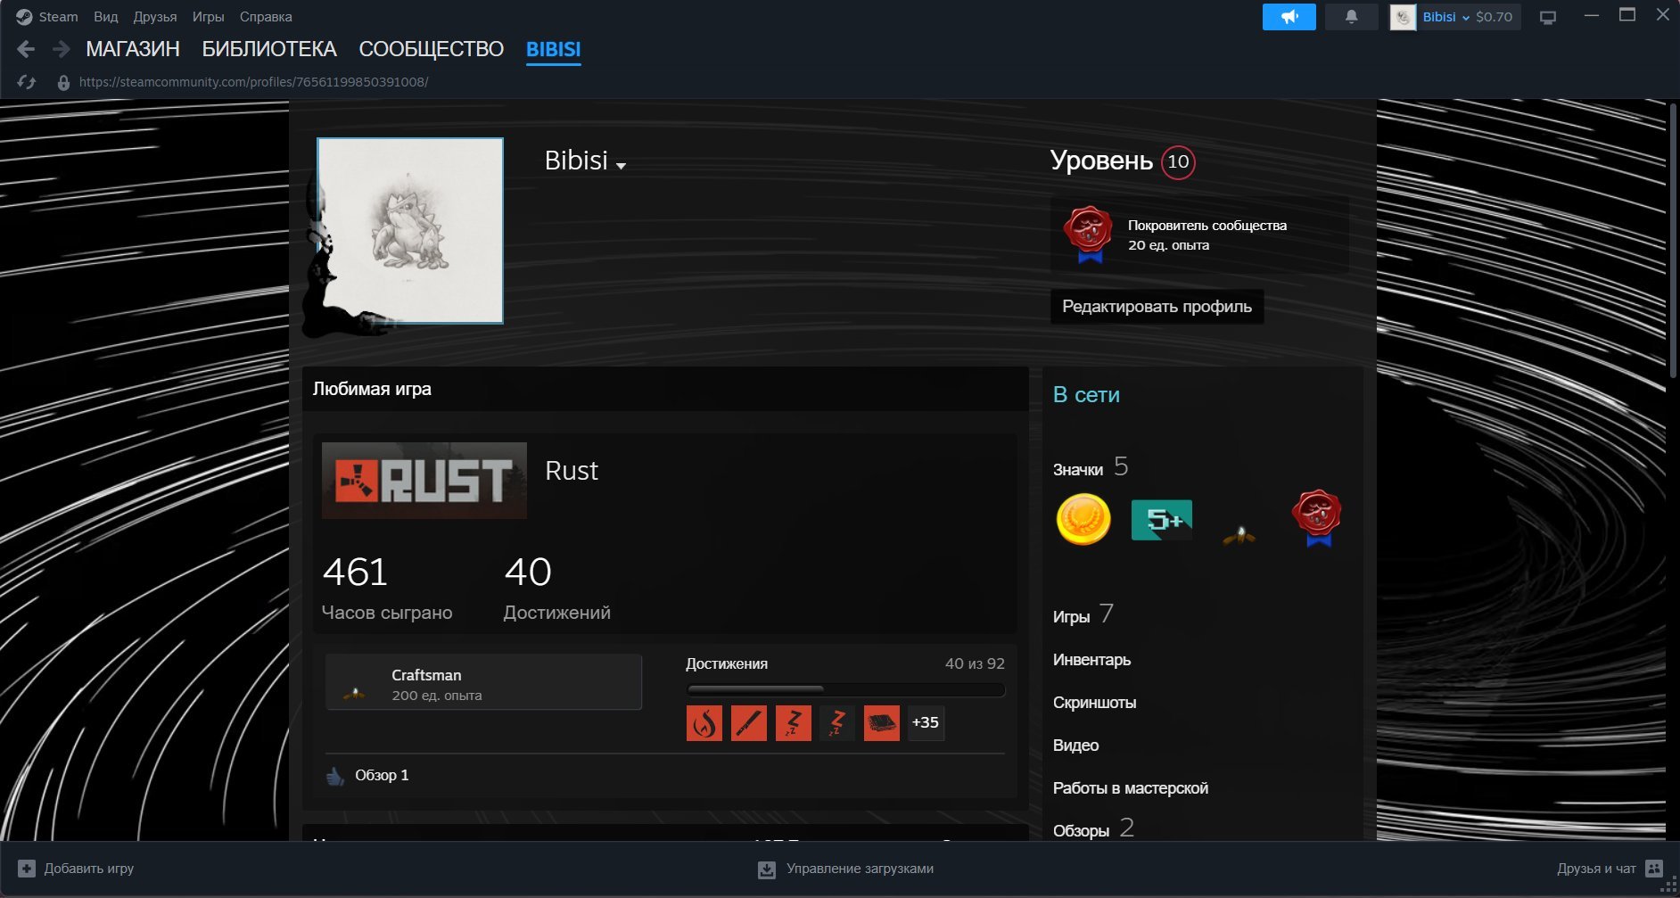This screenshot has height=898, width=1680.
Task: Open the Вид menu
Action: click(x=105, y=17)
